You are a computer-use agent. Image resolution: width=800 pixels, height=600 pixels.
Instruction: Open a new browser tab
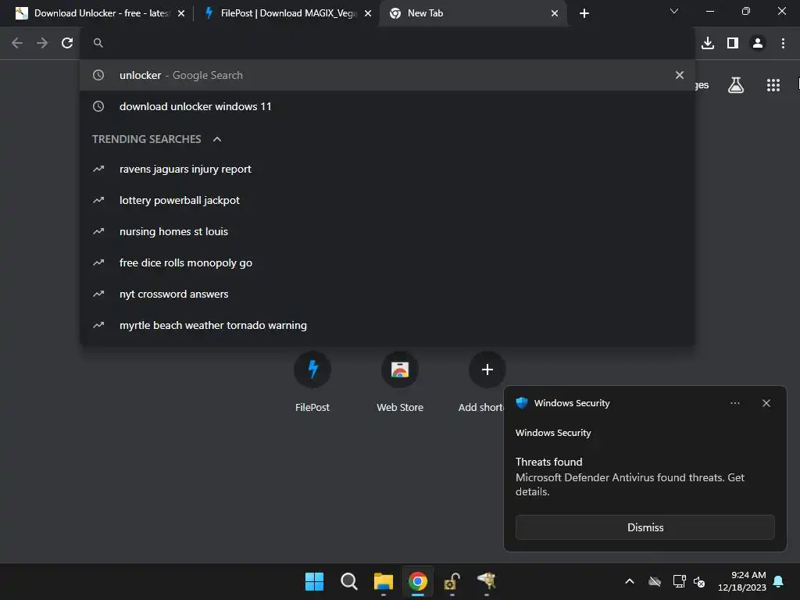pos(584,13)
